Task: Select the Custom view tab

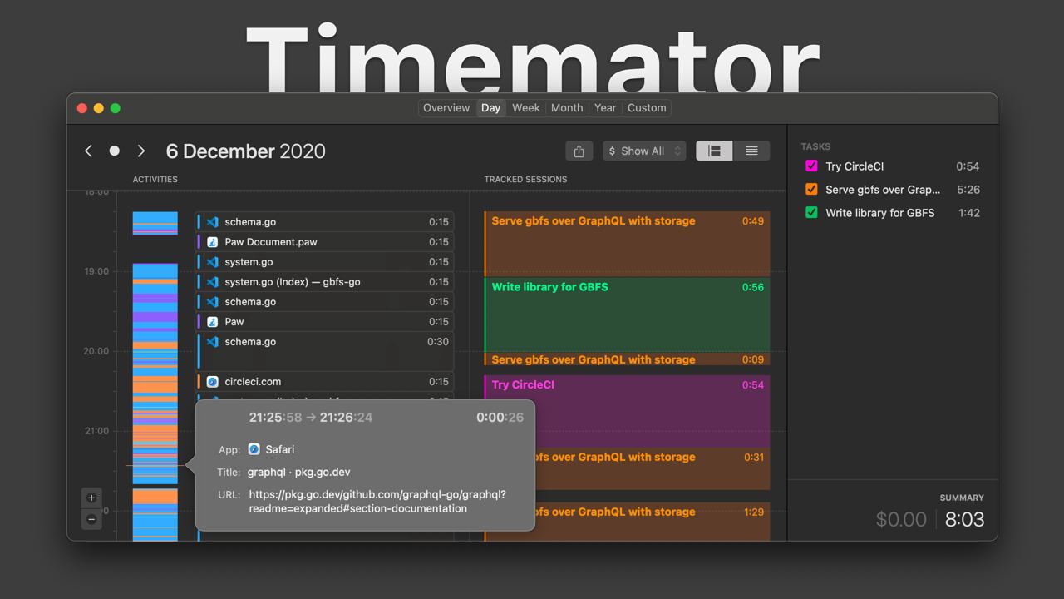Action: 647,107
